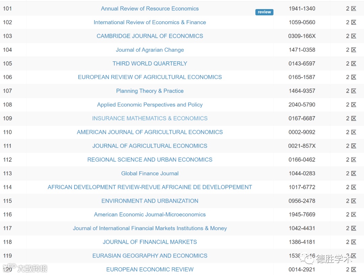The image size is (364, 275).
Task: Open International Review of Economics & Finance
Action: point(150,22)
